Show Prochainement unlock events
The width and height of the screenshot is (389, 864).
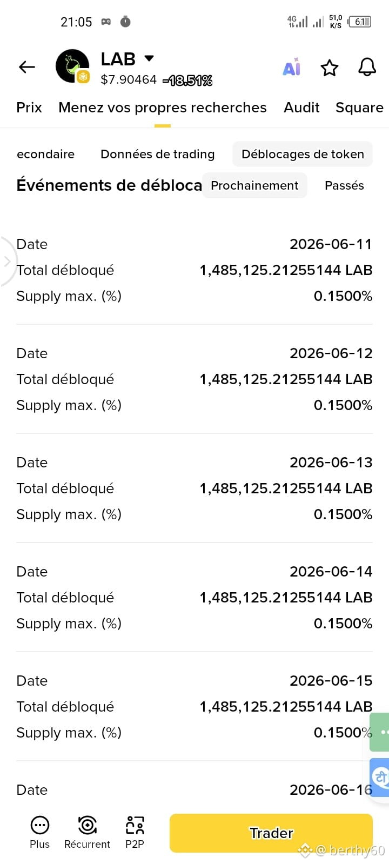pos(254,185)
